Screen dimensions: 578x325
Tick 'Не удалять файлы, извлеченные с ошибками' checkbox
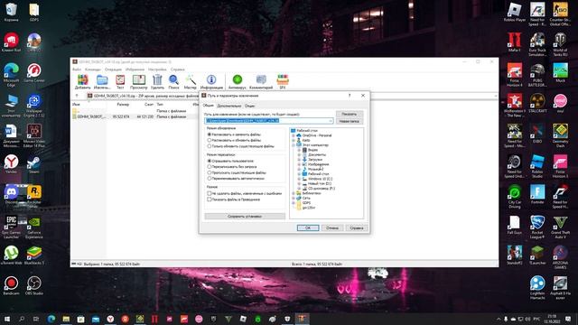coord(210,193)
